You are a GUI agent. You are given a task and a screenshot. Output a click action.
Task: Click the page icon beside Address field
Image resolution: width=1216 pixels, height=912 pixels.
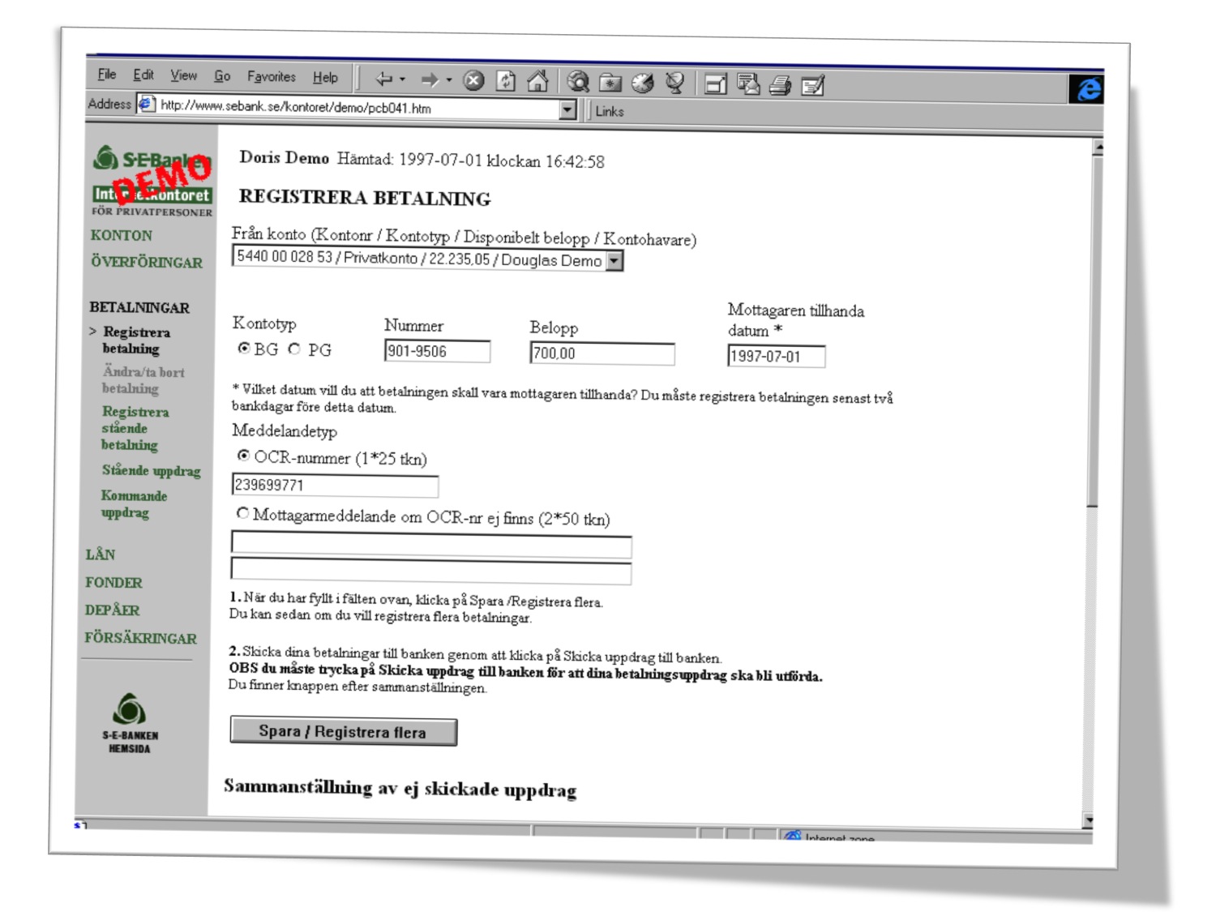coord(146,104)
